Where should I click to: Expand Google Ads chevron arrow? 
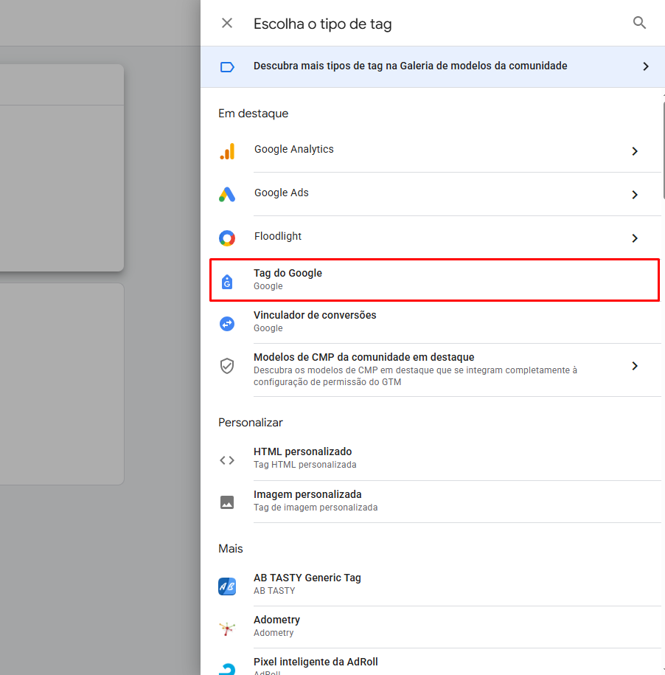[634, 195]
